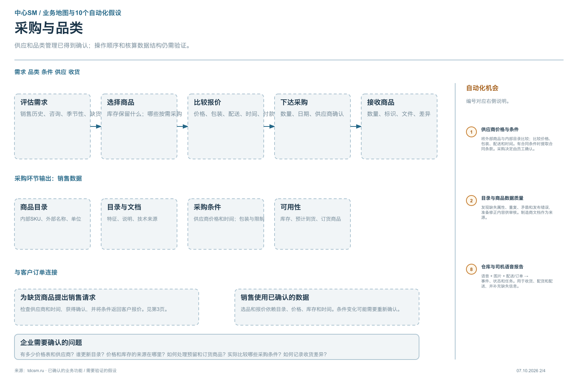Click the footer date and page 07.10.2026 2/4
Viewport: 578px width, 383px height.
(x=531, y=371)
